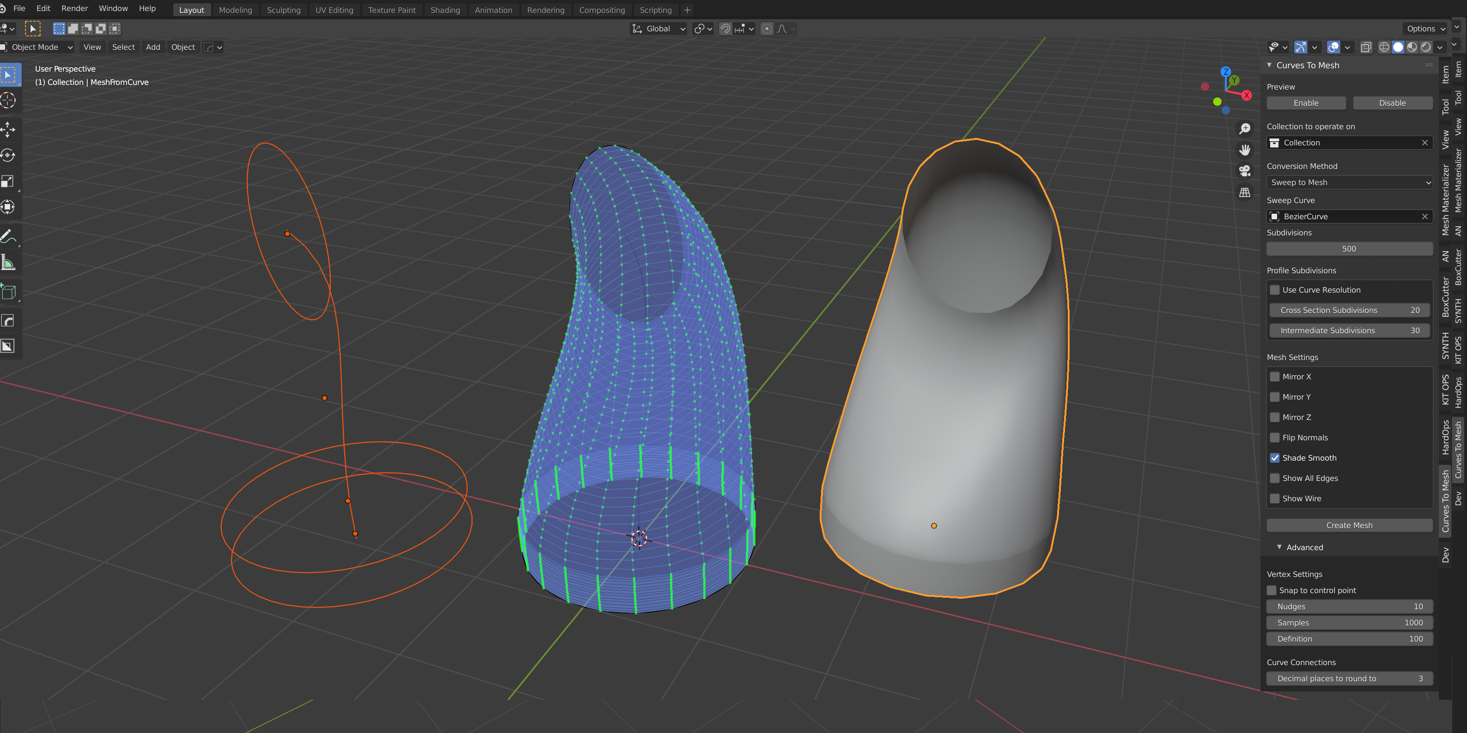The width and height of the screenshot is (1467, 733).
Task: Switch viewport to Material Preview shading
Action: [x=1412, y=47]
